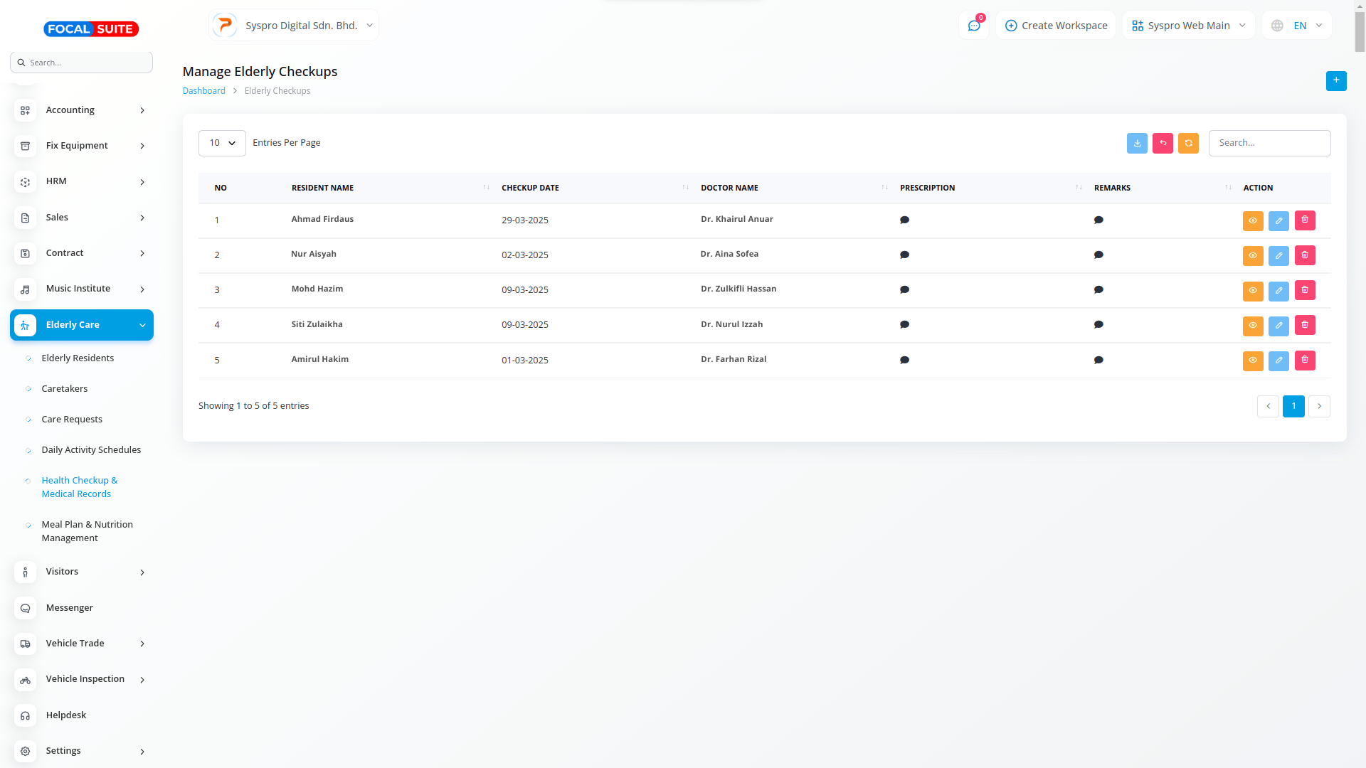Click the blue add new checkup button
Viewport: 1366px width, 768px height.
click(x=1335, y=80)
